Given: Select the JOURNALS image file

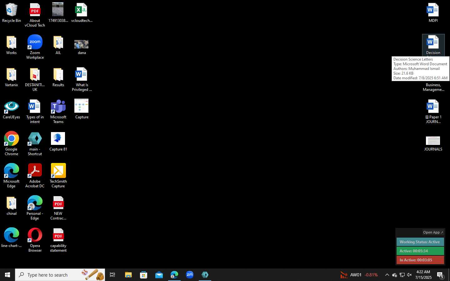Looking at the screenshot, I should click(433, 144).
